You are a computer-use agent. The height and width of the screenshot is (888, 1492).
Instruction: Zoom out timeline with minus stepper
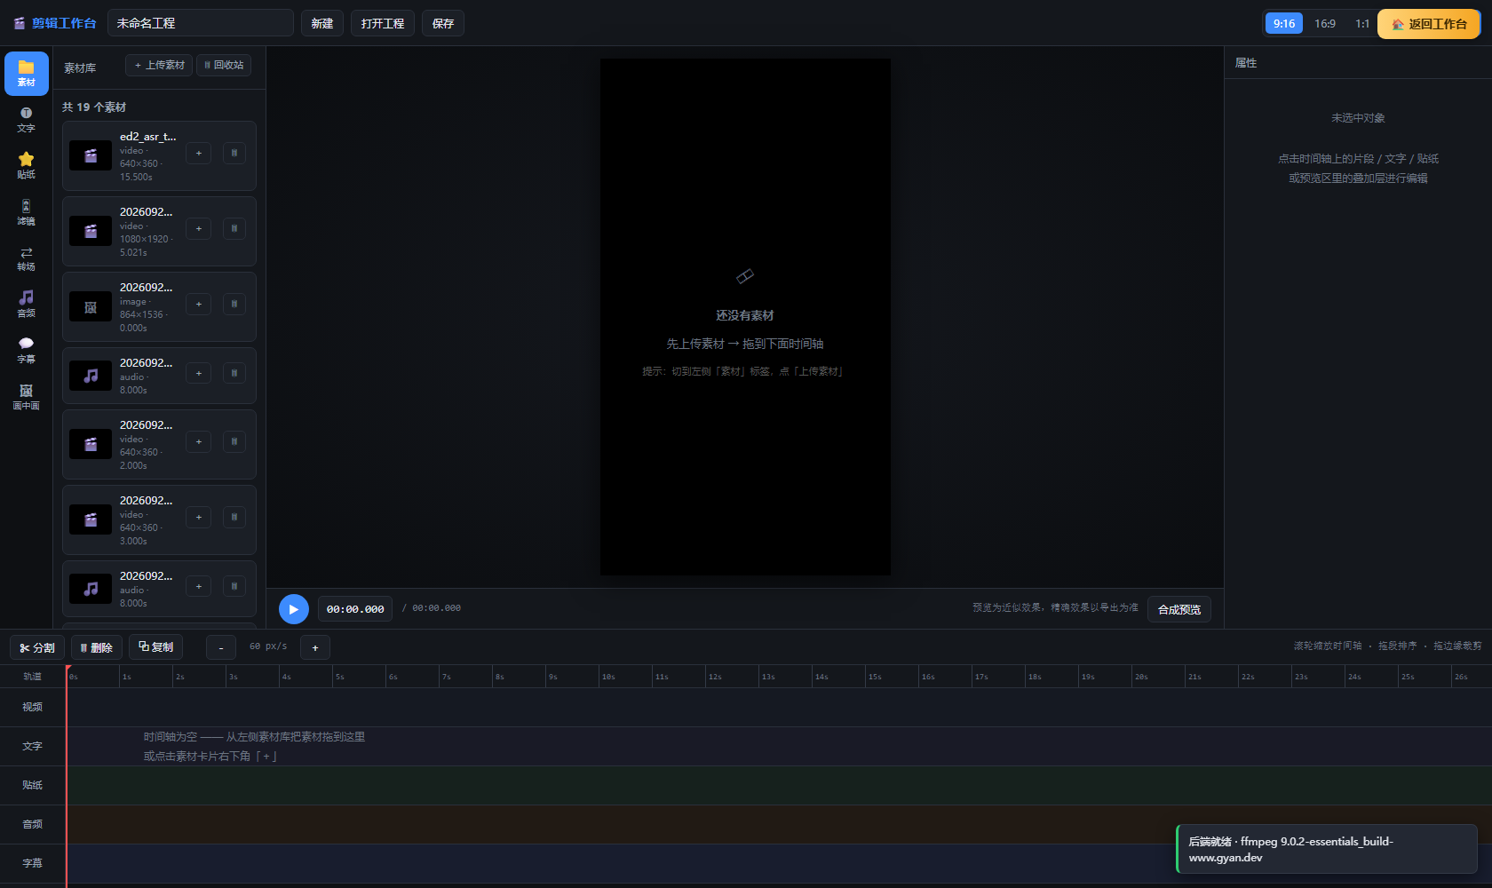pyautogui.click(x=221, y=647)
